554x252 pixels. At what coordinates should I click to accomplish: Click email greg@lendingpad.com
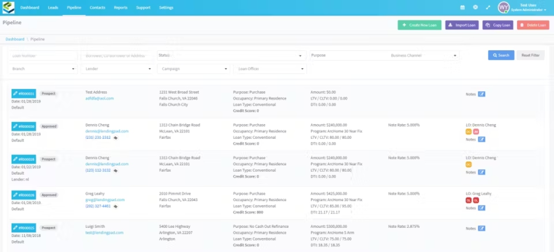tap(105, 200)
